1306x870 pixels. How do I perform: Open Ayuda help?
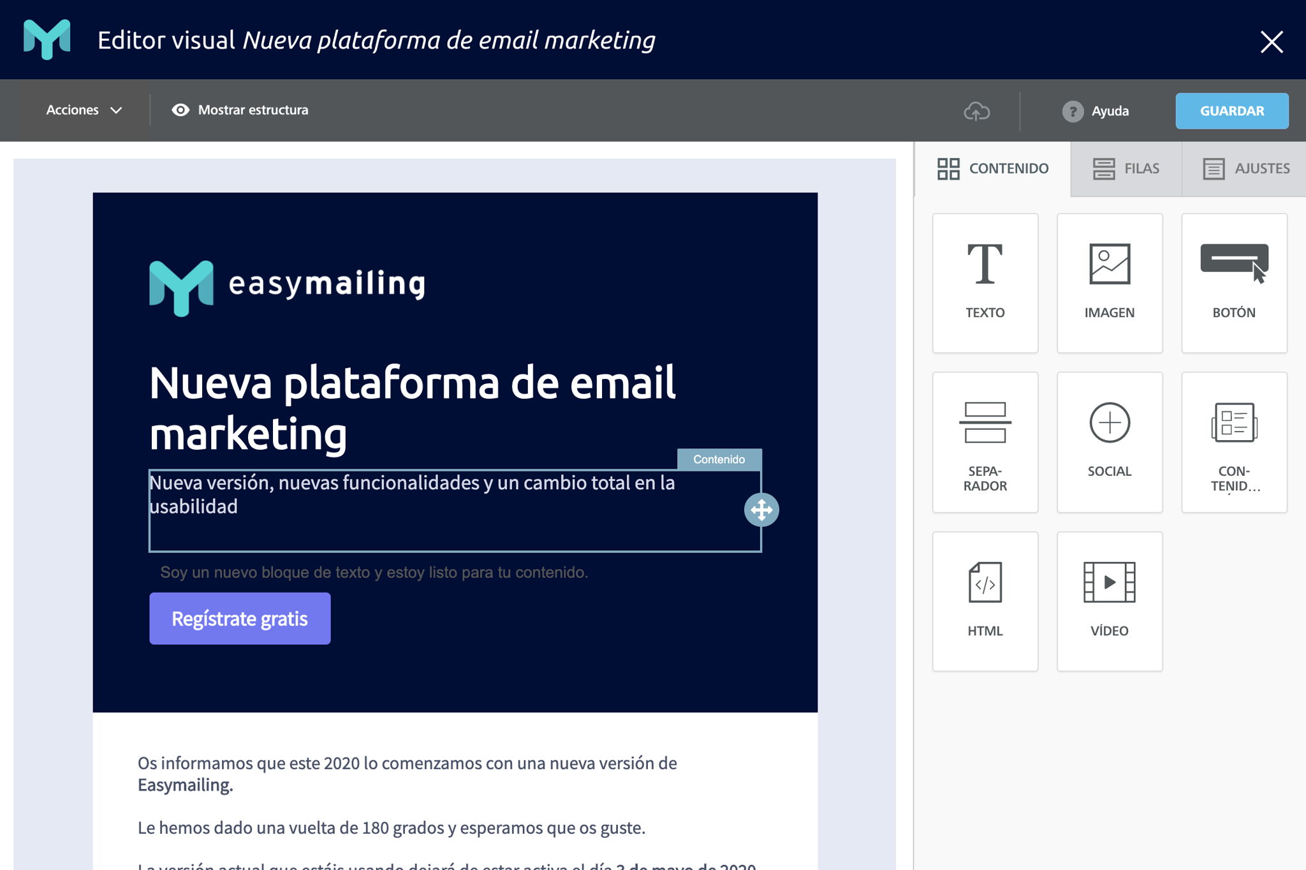coord(1096,111)
